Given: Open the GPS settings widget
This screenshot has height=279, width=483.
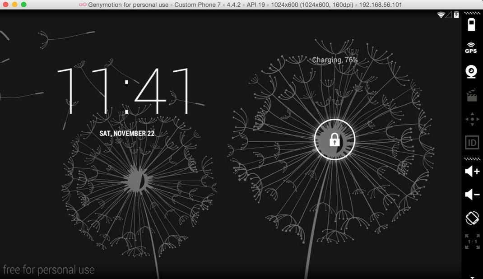Looking at the screenshot, I should 471,48.
